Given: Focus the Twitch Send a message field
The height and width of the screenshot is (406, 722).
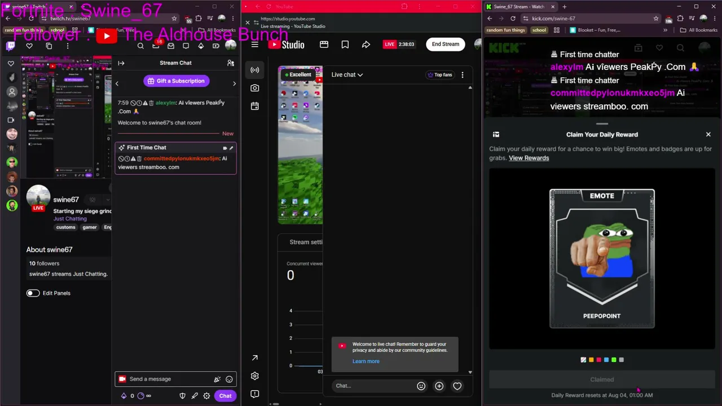Looking at the screenshot, I should point(175,379).
